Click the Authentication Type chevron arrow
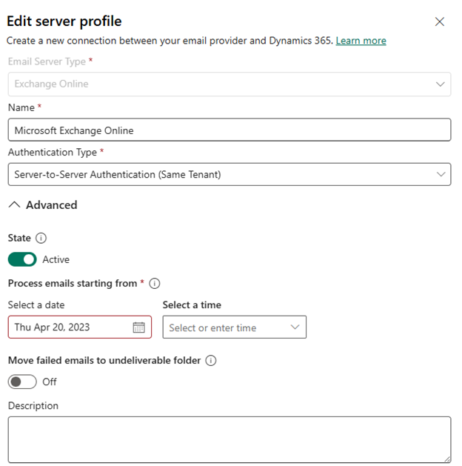The height and width of the screenshot is (466, 462). 441,175
